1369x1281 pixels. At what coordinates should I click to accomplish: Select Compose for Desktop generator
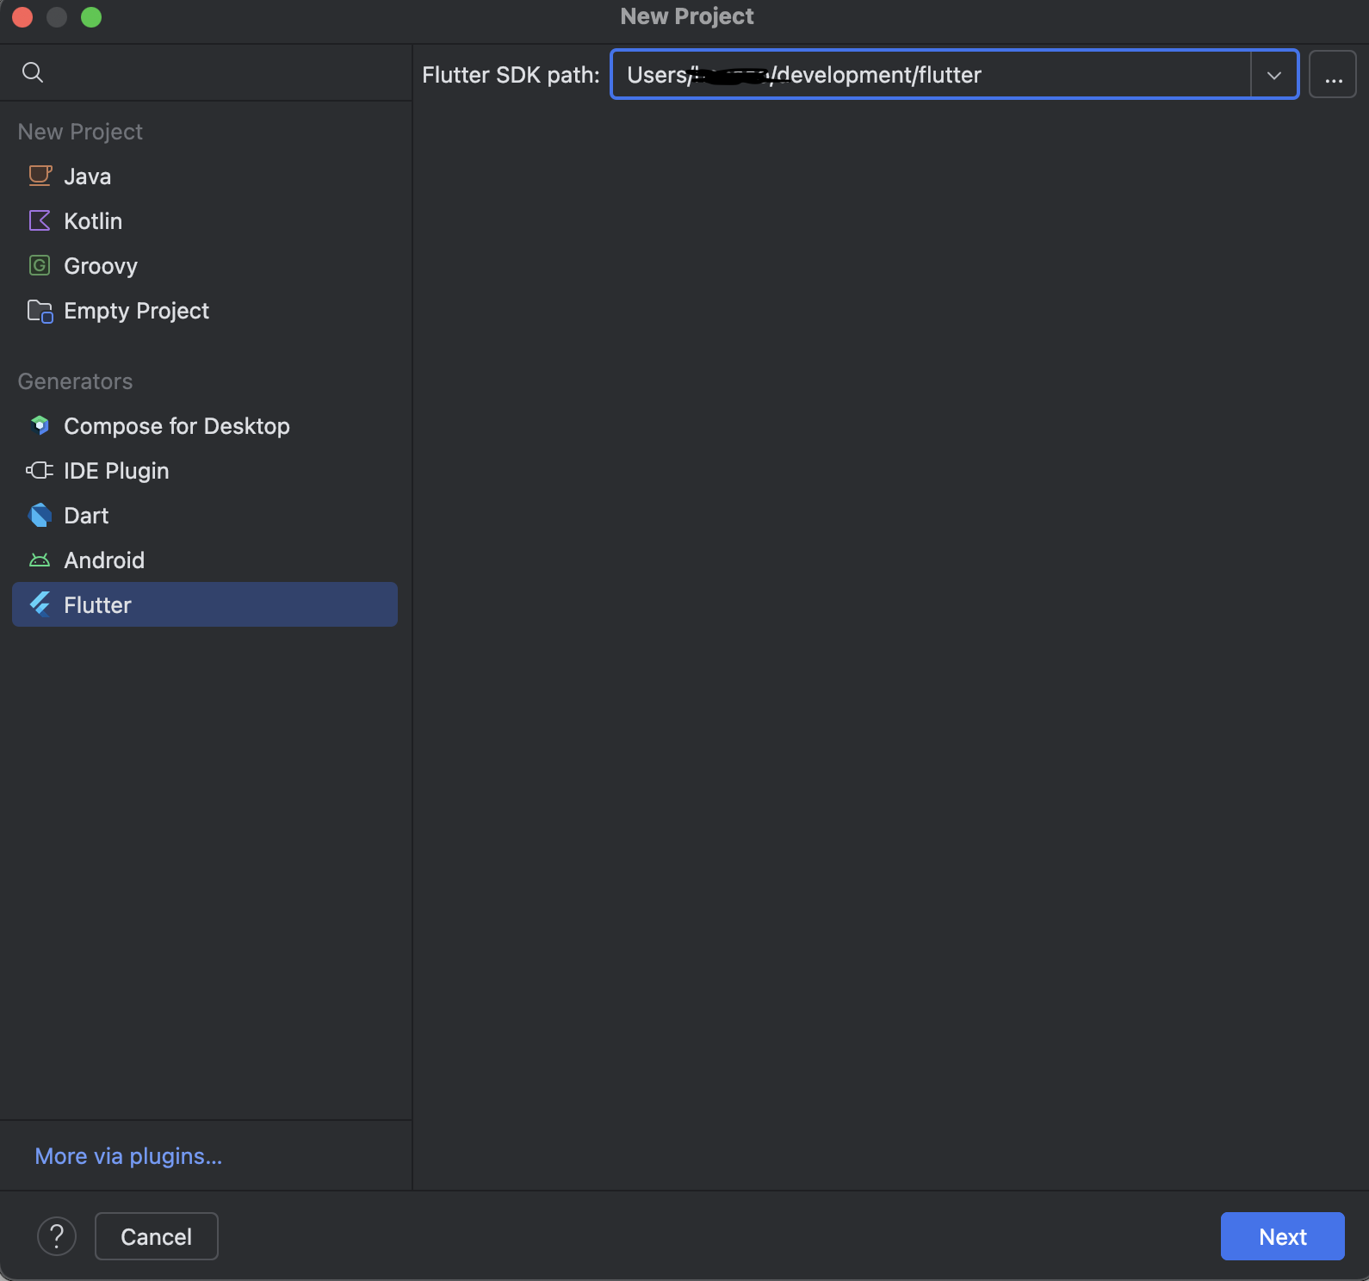click(205, 426)
